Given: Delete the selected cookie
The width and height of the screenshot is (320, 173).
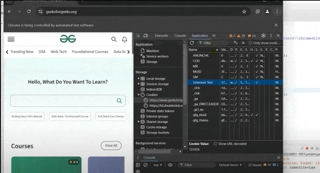Looking at the screenshot, I should pyautogui.click(x=243, y=43).
